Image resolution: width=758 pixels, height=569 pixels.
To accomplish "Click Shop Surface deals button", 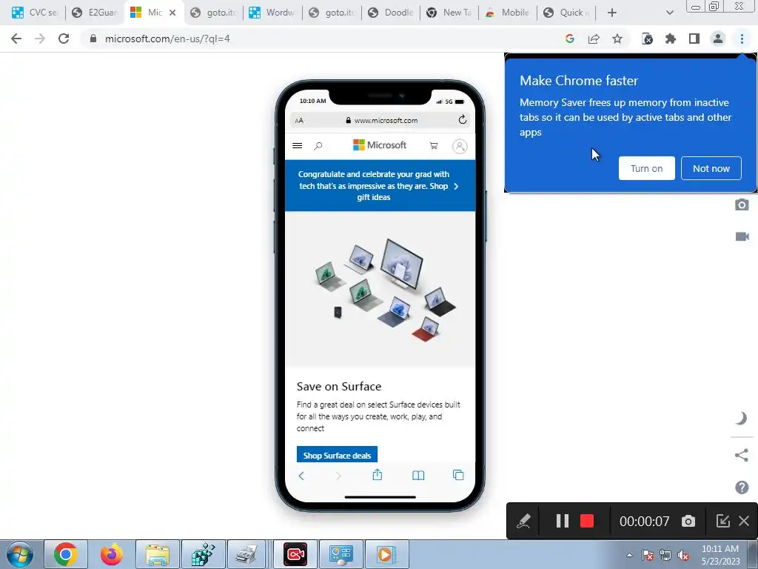I will point(337,456).
